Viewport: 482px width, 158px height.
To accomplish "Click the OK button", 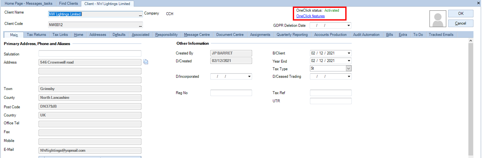I will click(461, 13).
